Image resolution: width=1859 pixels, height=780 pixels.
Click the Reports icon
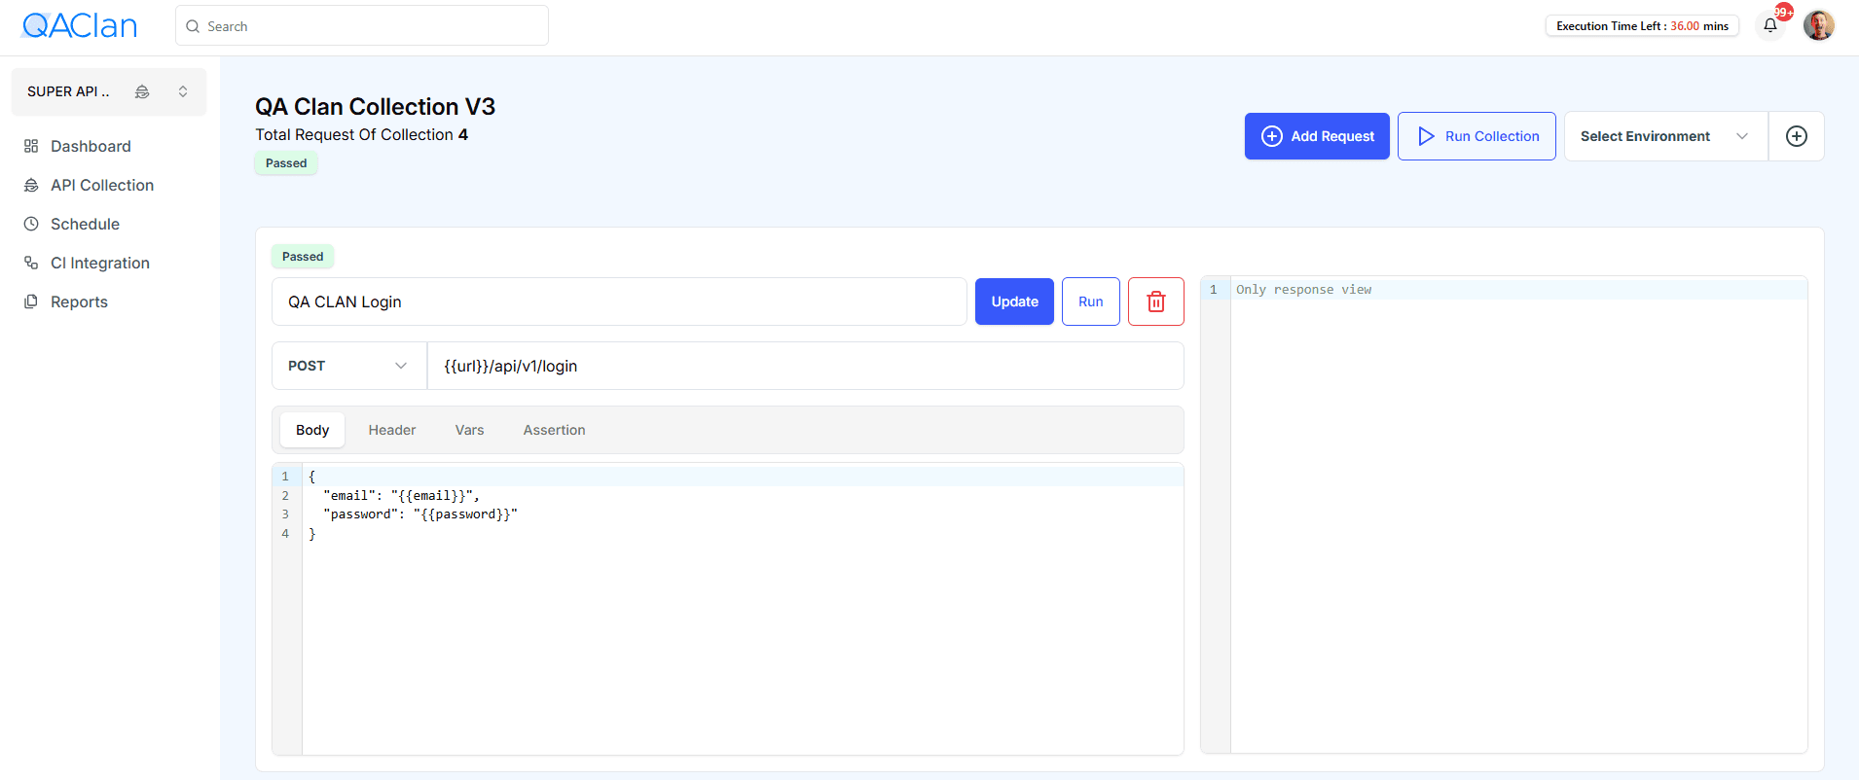click(x=31, y=301)
